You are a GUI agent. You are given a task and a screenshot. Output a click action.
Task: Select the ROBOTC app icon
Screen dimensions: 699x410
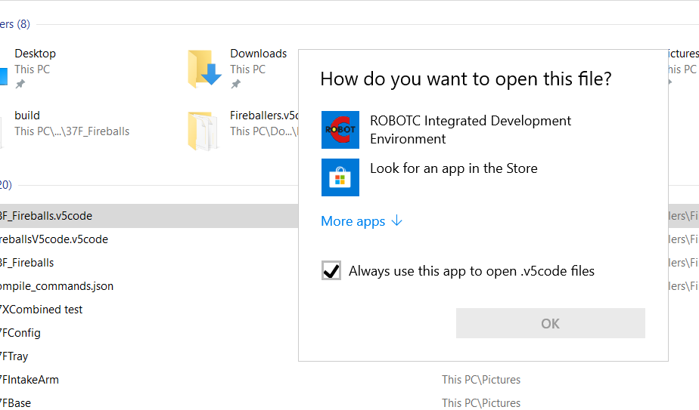tap(340, 130)
